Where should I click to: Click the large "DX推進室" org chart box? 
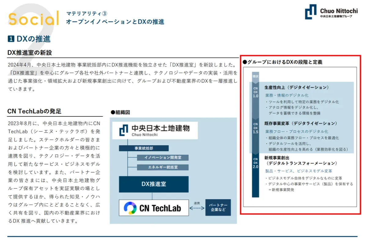pos(154,184)
